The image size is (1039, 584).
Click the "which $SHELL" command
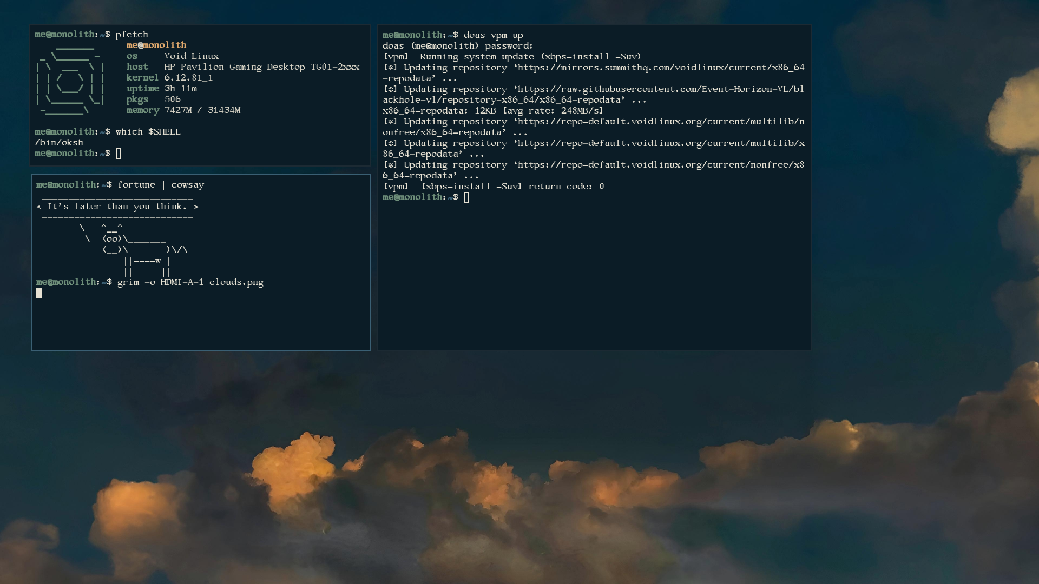(x=148, y=132)
